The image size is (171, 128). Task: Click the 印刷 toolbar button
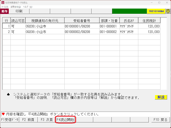click(x=19, y=11)
